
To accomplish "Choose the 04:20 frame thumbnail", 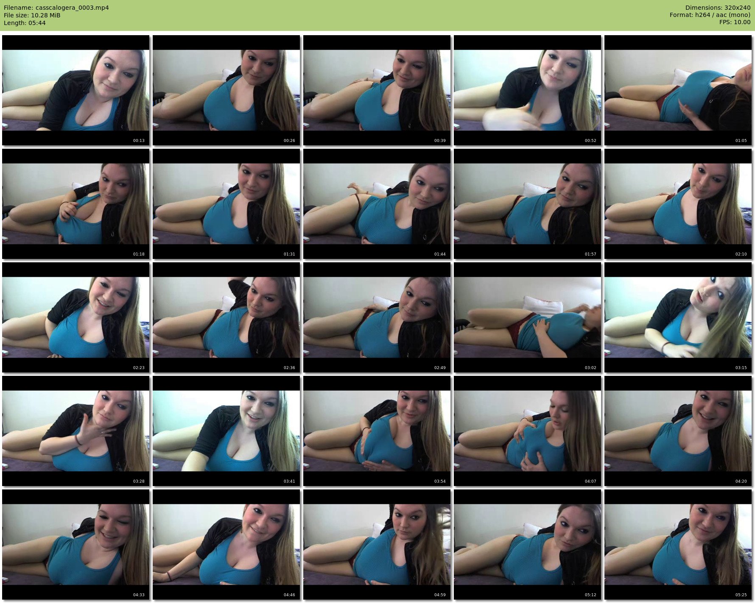I will 678,431.
